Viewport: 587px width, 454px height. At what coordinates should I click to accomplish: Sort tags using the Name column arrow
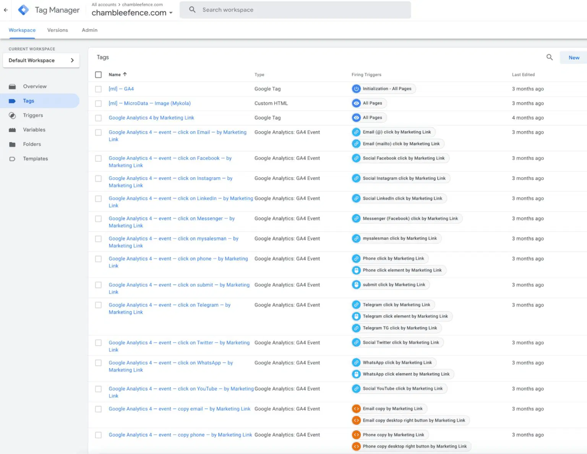125,74
